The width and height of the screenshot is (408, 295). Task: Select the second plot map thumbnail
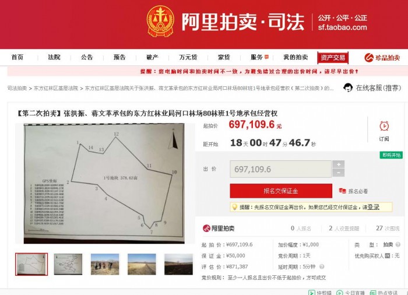pos(68,264)
